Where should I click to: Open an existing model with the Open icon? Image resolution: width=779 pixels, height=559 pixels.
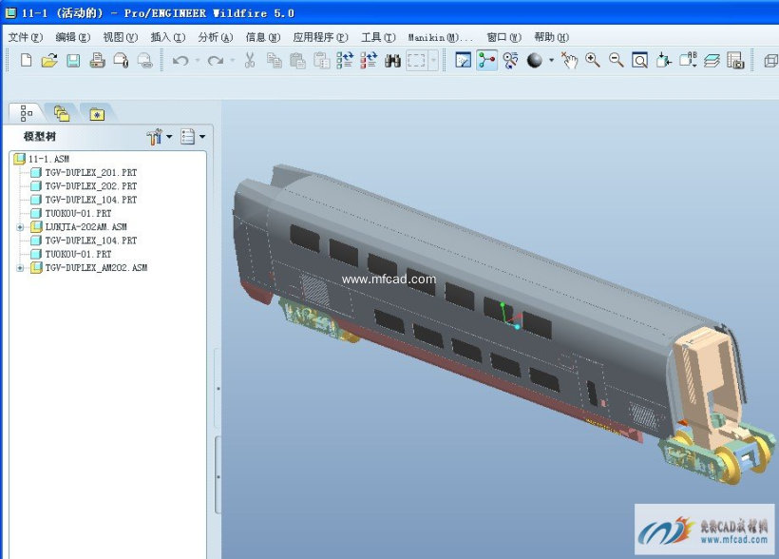[x=49, y=61]
